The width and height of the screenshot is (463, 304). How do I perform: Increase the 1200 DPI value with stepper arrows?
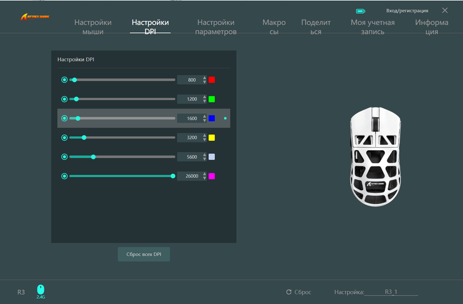(205, 97)
